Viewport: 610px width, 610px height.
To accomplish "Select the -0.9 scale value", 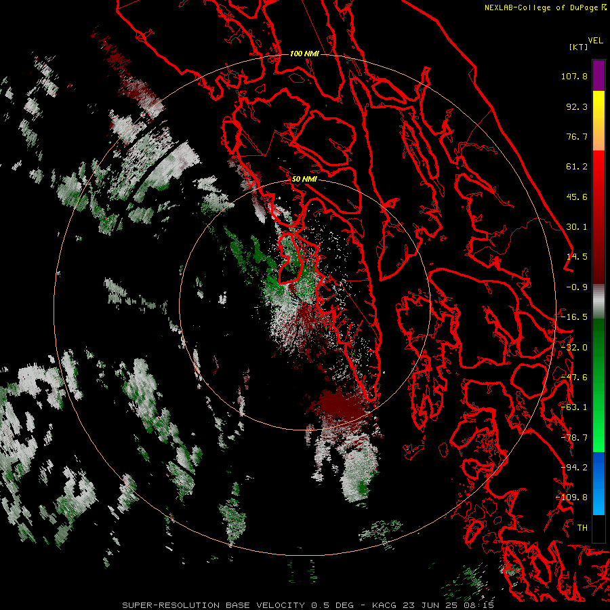I will (x=577, y=287).
